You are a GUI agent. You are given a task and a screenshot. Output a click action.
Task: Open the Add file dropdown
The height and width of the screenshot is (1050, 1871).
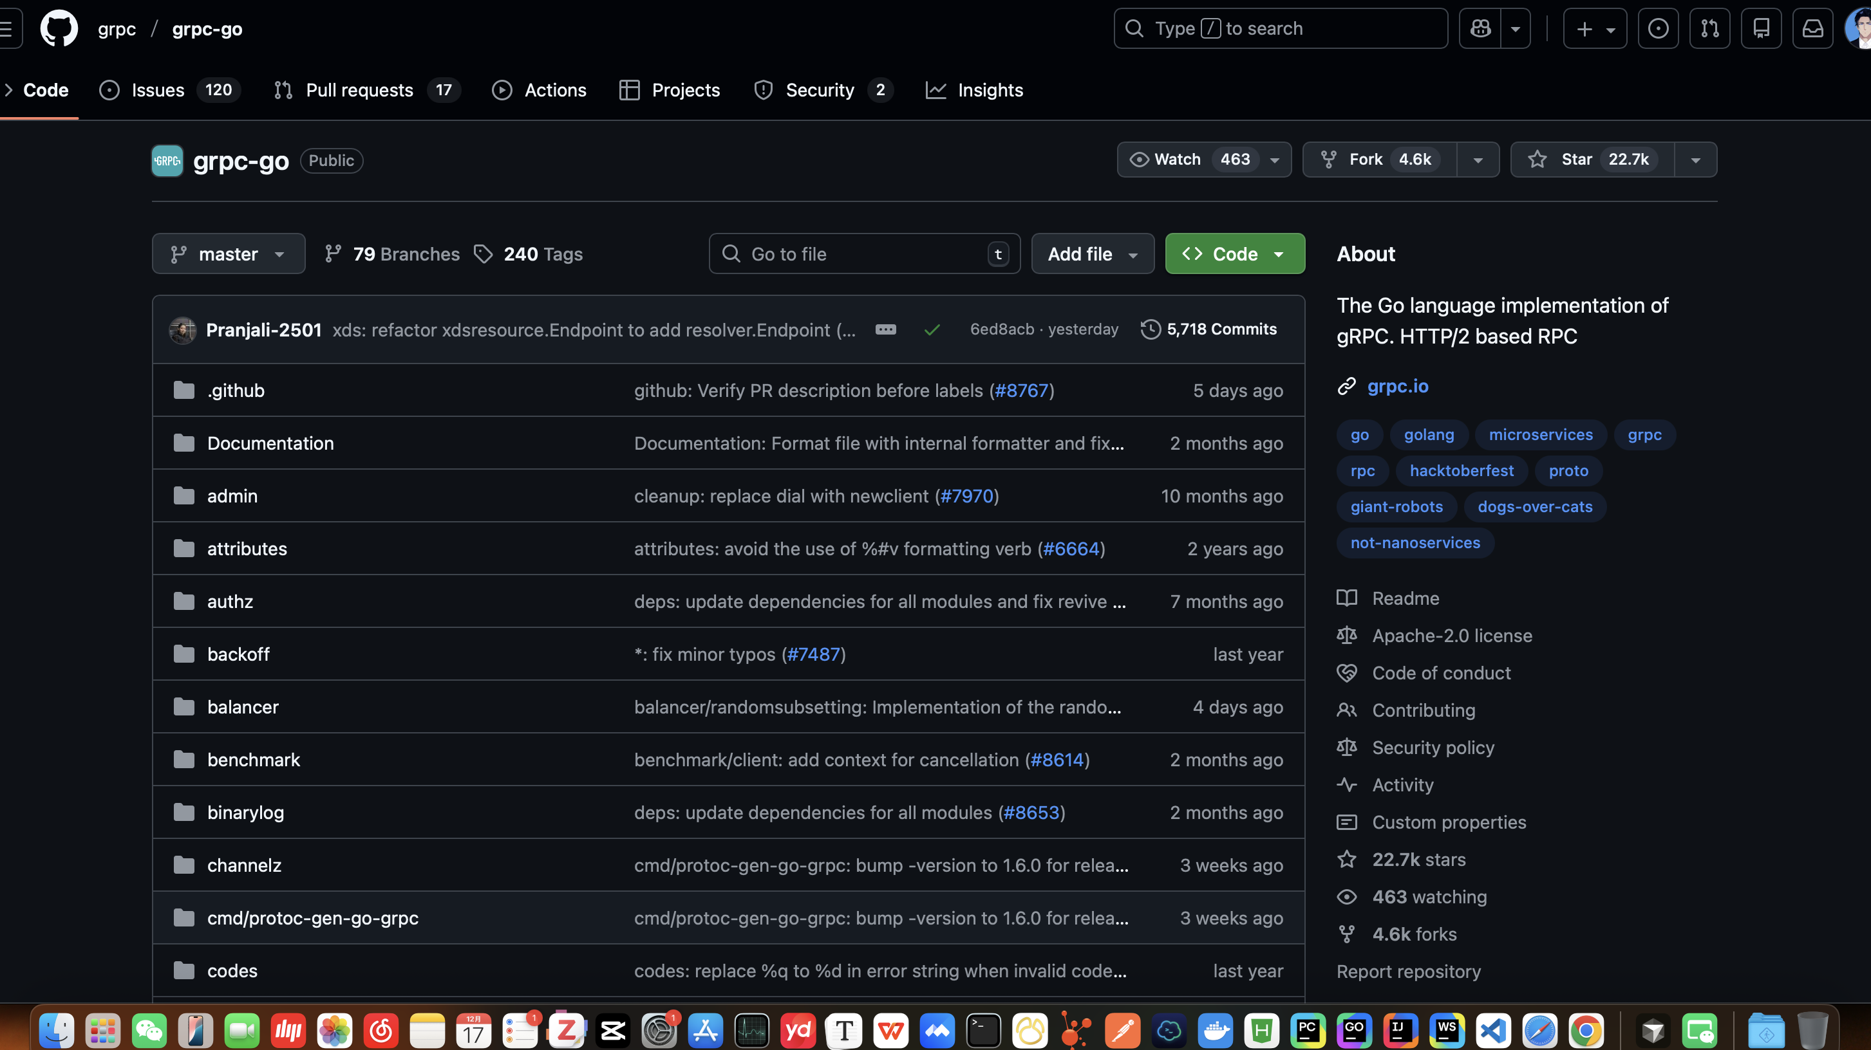[1093, 254]
